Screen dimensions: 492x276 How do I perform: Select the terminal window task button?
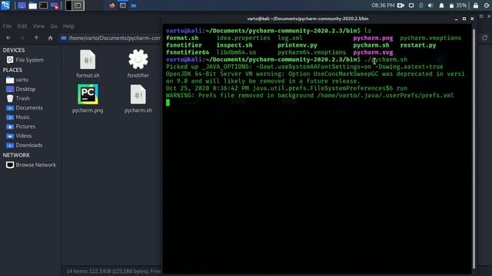point(123,5)
